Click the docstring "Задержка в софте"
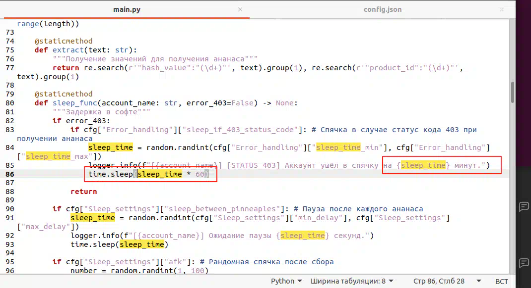Viewport: 531px width, 288px height. click(x=102, y=112)
